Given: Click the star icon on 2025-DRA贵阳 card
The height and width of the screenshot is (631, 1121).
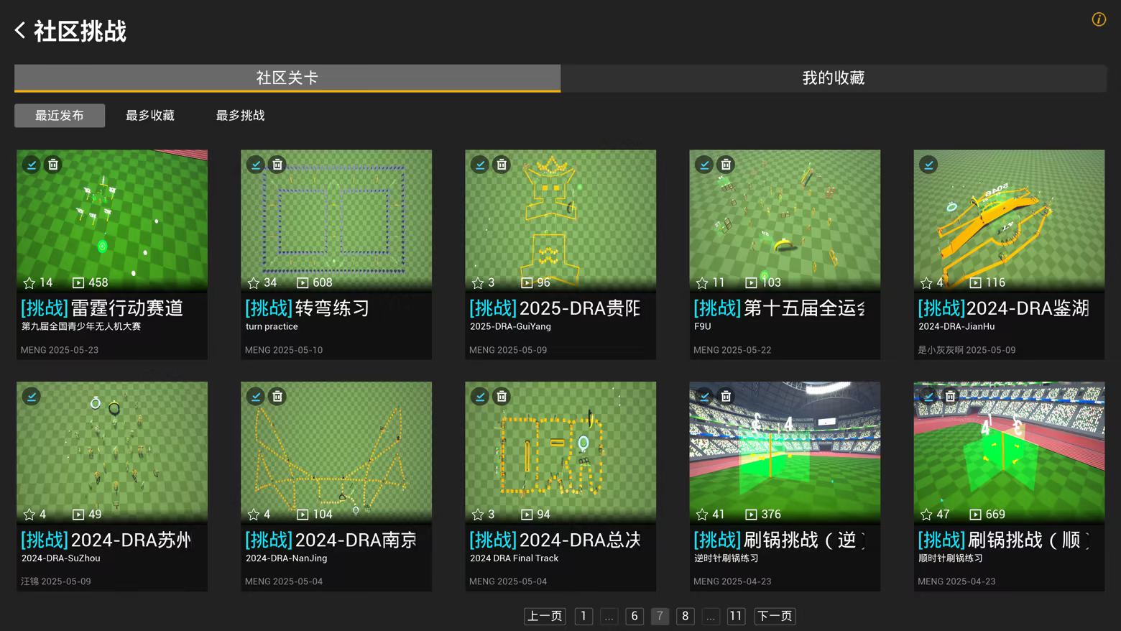Looking at the screenshot, I should click(478, 282).
